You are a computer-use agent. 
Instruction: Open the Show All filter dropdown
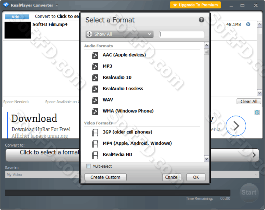point(119,34)
